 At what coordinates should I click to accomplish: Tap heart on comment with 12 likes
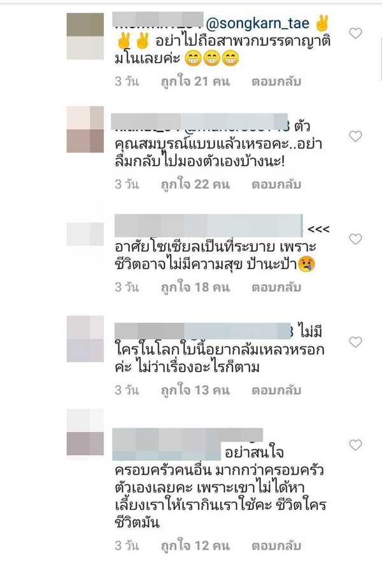coord(355,445)
